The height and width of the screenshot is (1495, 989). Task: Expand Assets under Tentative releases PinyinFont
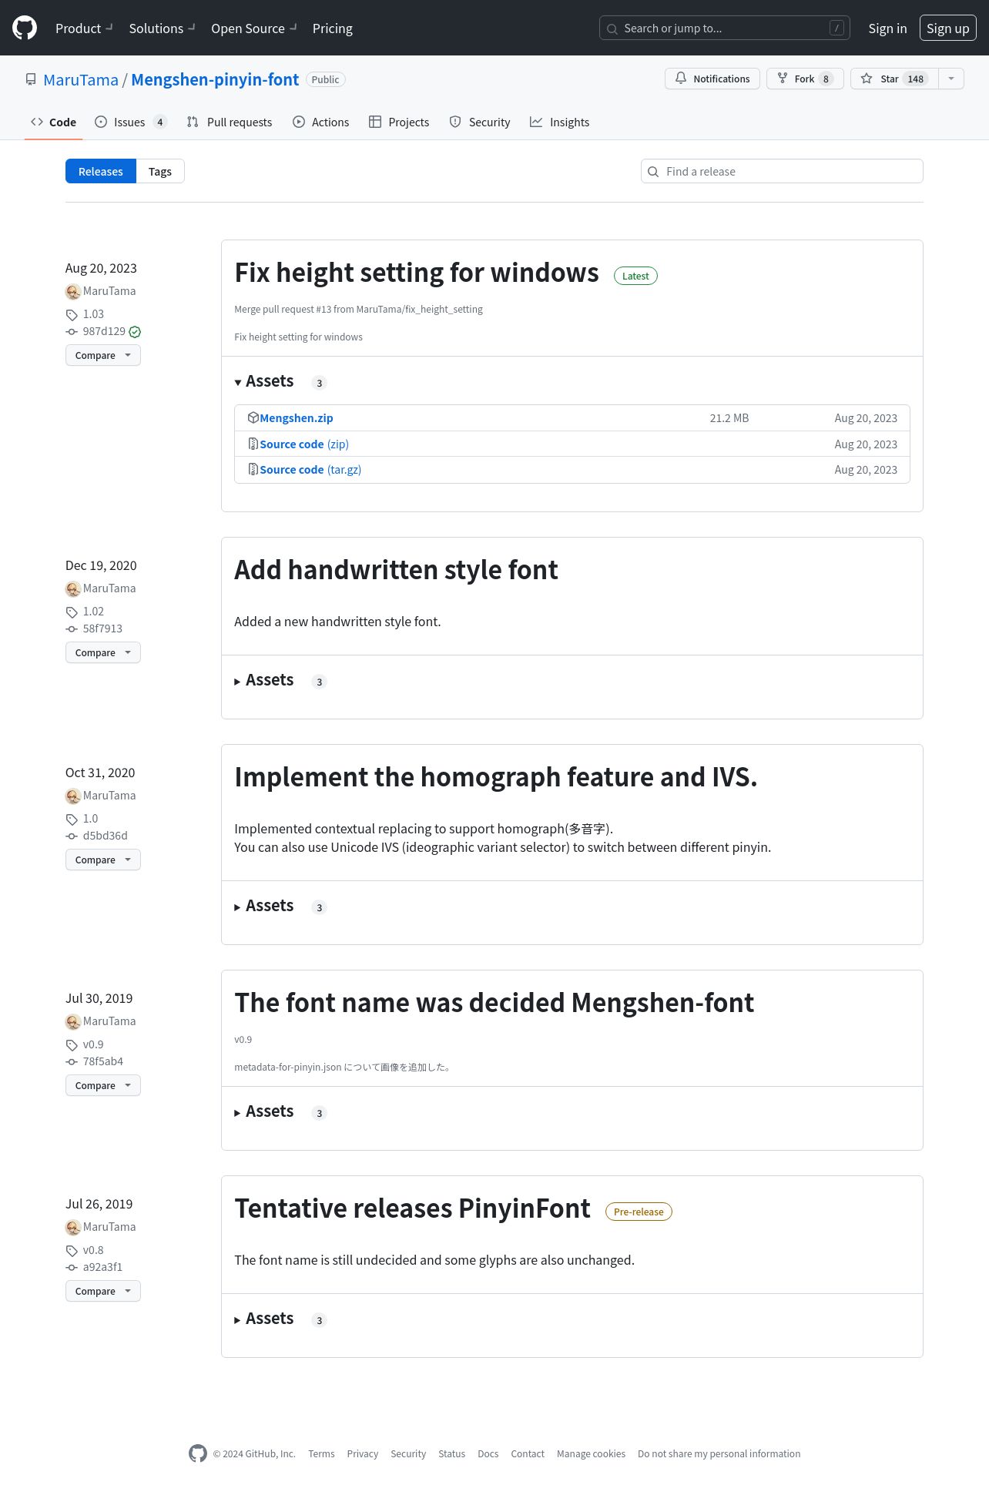coord(264,1319)
